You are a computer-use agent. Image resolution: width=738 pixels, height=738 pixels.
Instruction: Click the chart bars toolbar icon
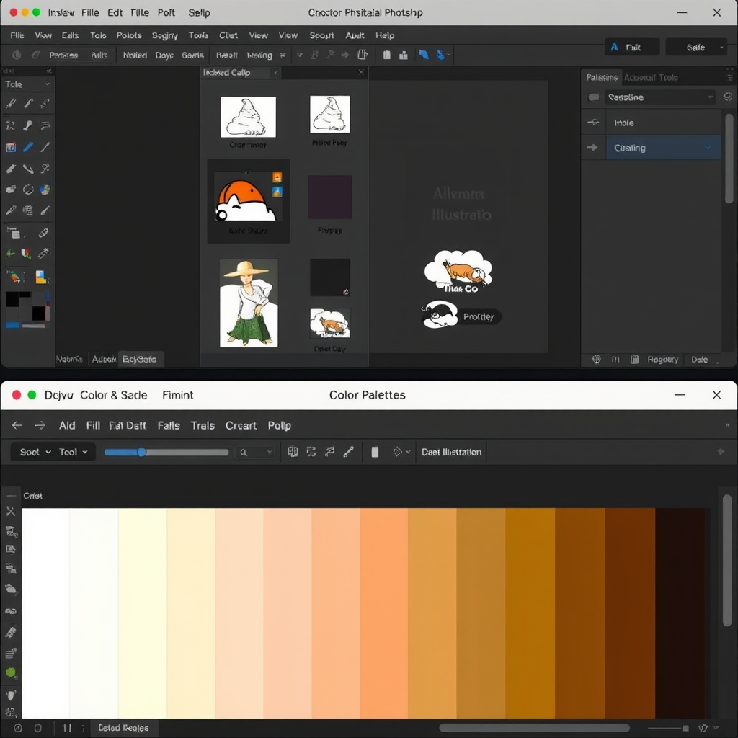[404, 55]
